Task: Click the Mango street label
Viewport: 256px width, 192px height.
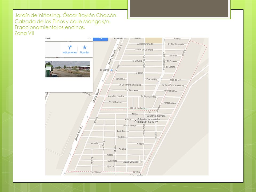Action: [x=115, y=148]
